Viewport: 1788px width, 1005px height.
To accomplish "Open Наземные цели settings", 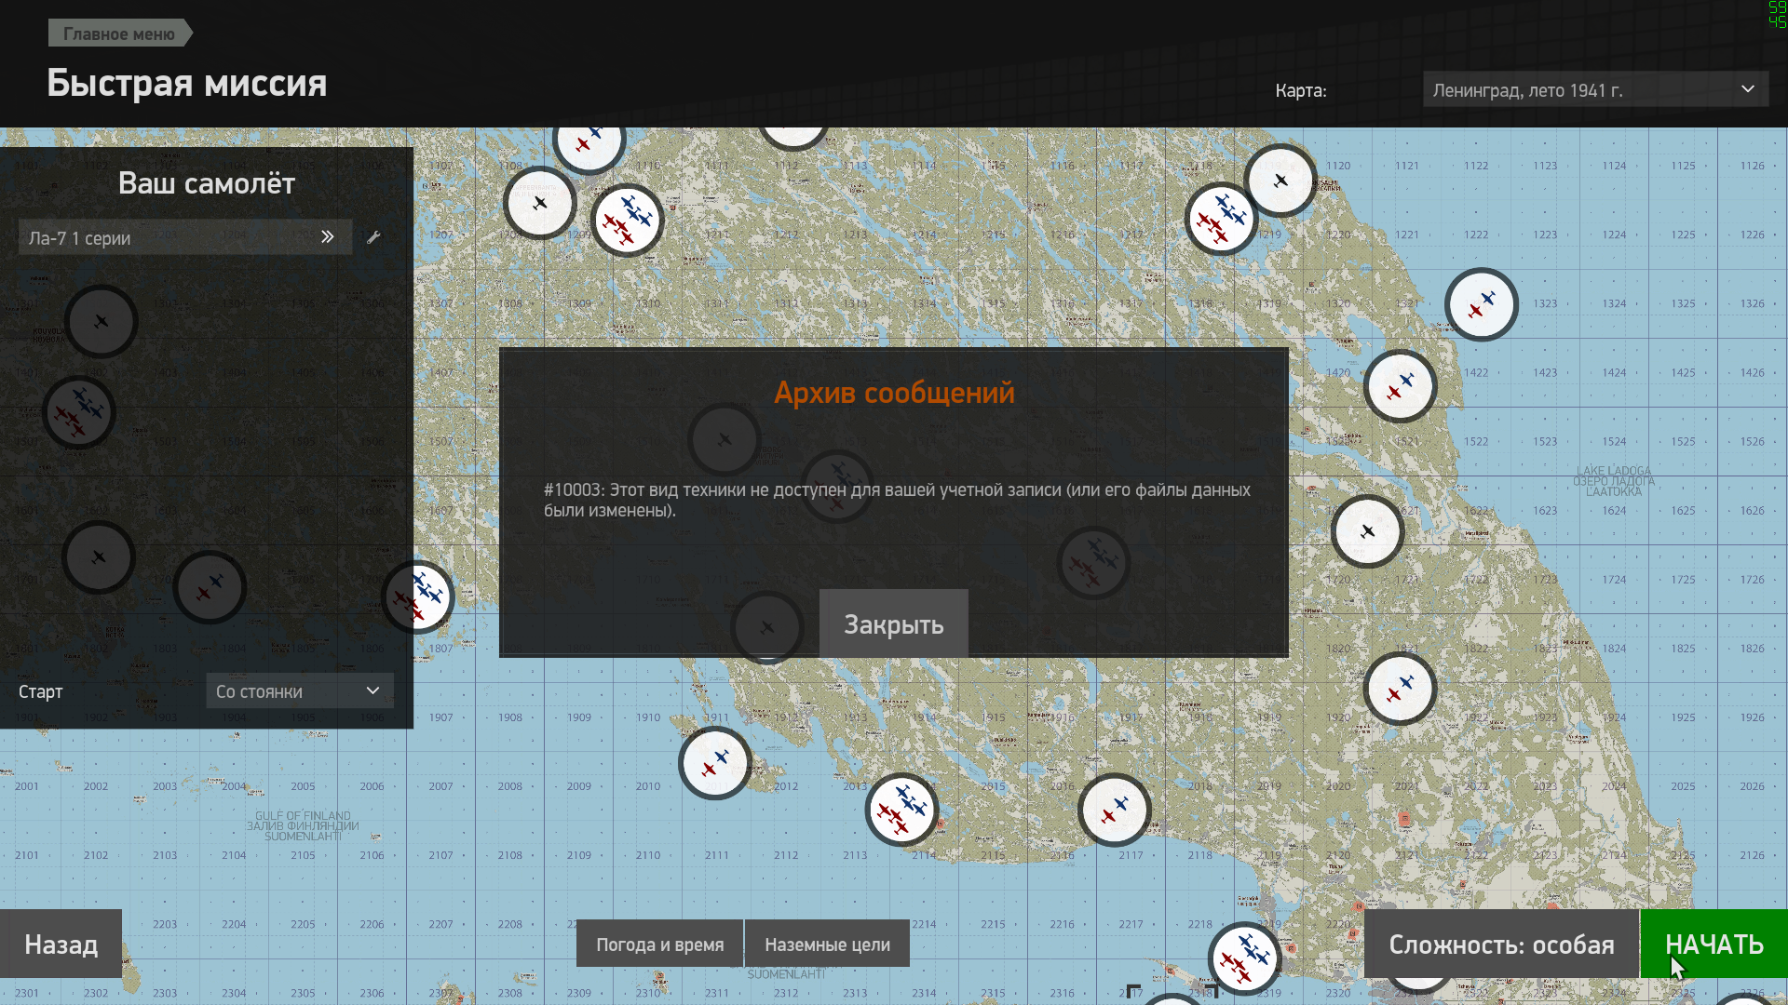I will (827, 945).
